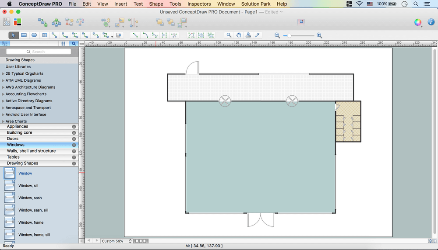
Task: Click the zoom slider handle
Action: (x=289, y=35)
